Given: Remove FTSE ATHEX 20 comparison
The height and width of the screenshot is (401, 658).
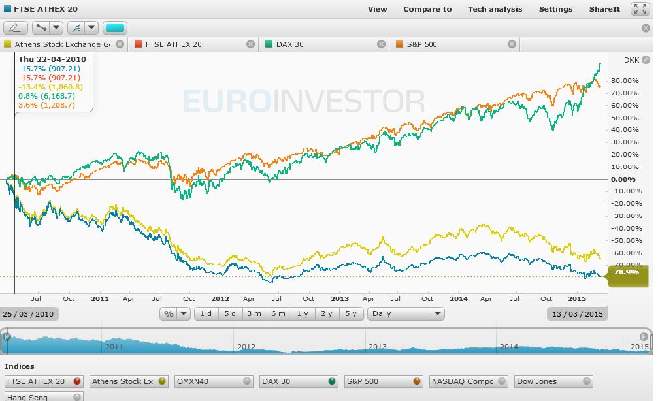Looking at the screenshot, I should (250, 44).
